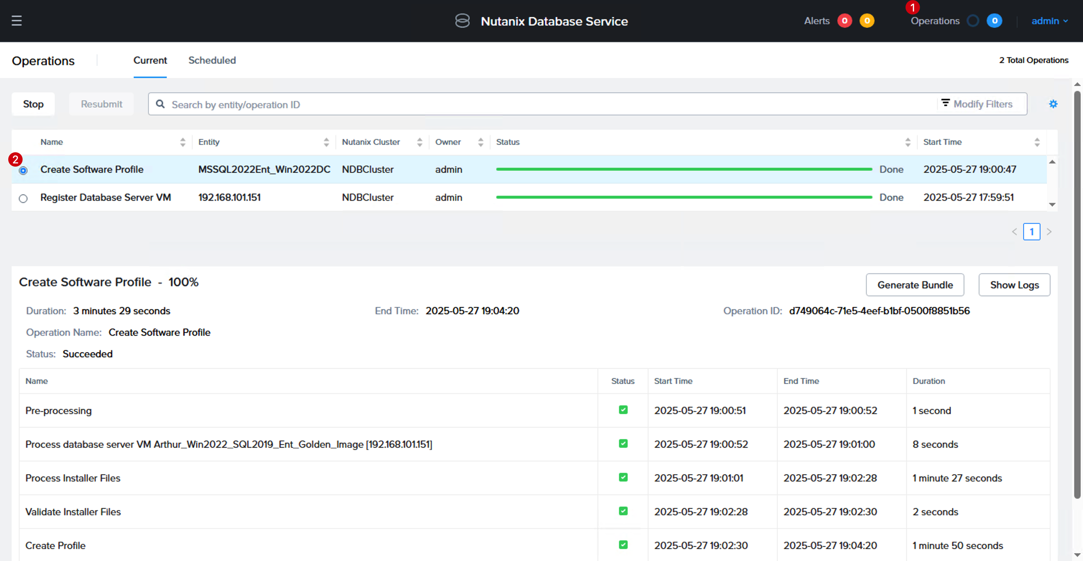Open table settings gear icon
The image size is (1083, 561).
(1053, 104)
